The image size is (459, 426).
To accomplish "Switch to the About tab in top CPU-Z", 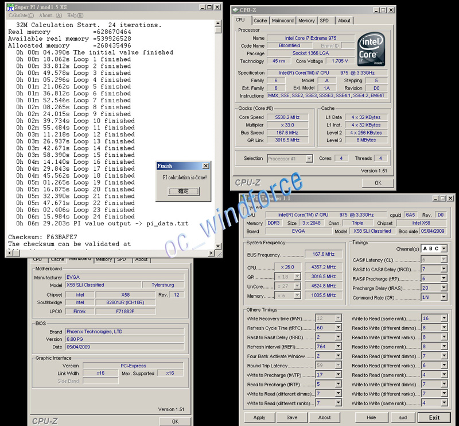I will [344, 21].
